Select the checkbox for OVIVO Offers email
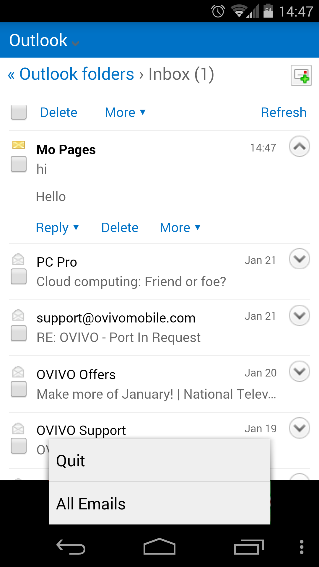 coord(19,389)
